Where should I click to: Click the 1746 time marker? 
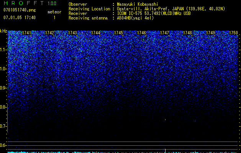pos(141,33)
